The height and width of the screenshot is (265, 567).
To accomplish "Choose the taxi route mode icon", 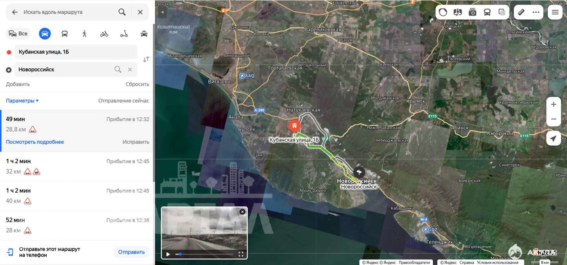I will pos(144,34).
